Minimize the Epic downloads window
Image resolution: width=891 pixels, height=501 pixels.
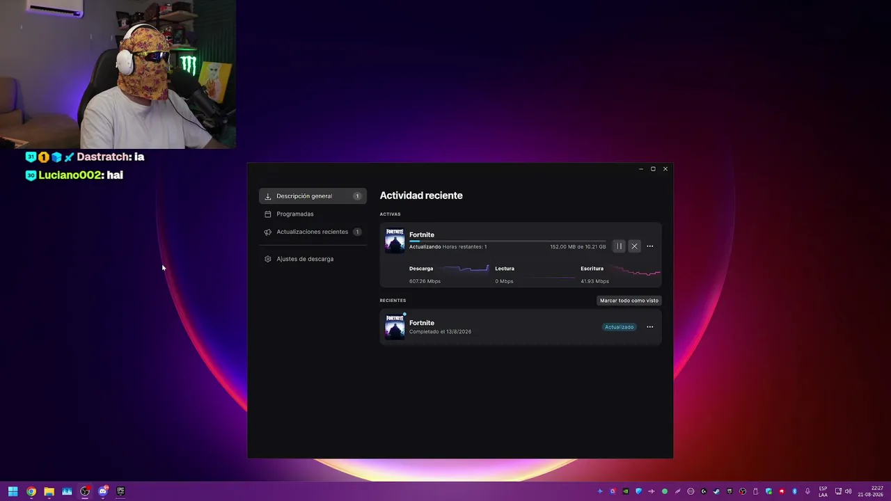click(x=641, y=169)
